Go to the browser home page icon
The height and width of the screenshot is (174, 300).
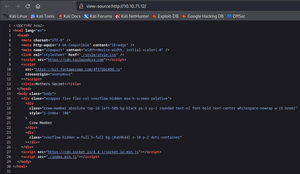pos(38,6)
